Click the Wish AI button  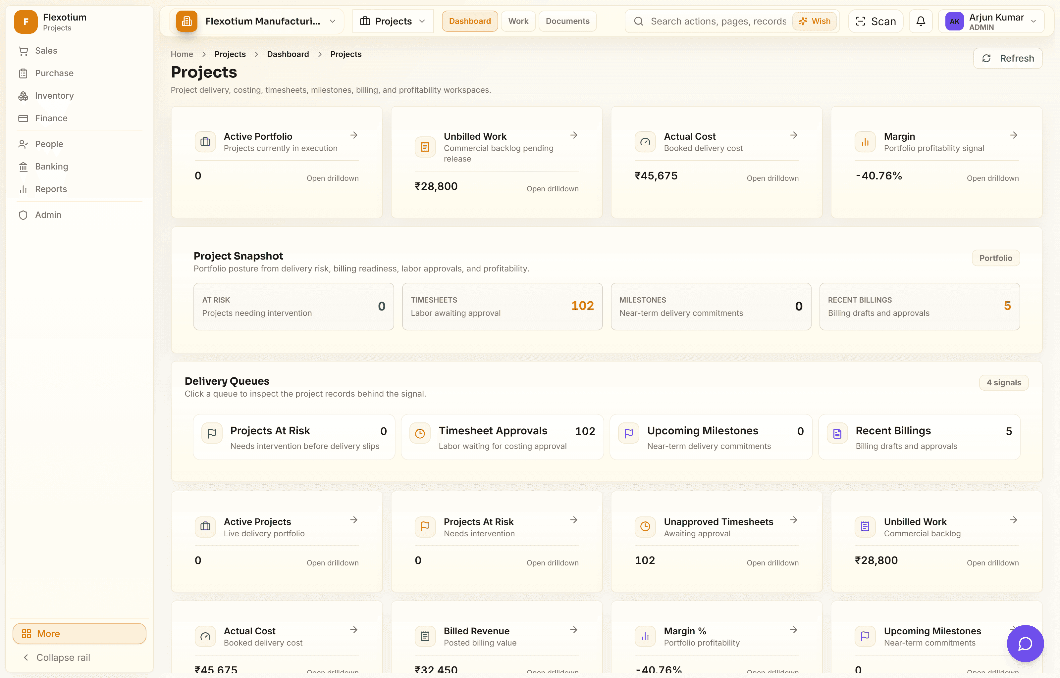pyautogui.click(x=814, y=21)
